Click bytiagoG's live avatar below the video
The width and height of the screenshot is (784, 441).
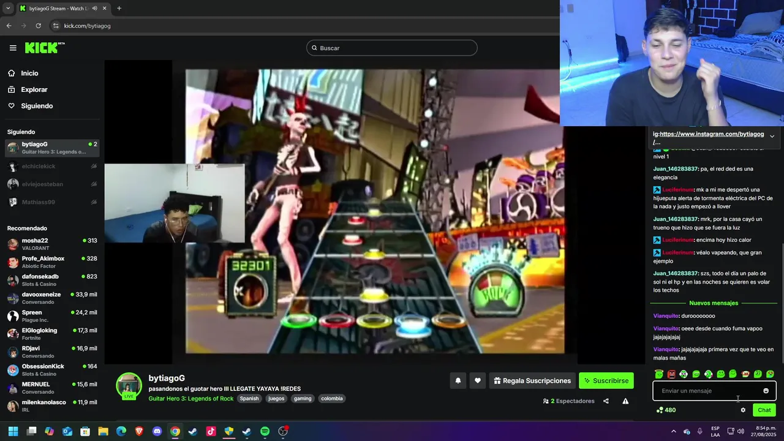[129, 386]
